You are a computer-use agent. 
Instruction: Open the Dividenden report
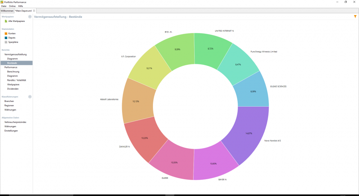pos(13,89)
